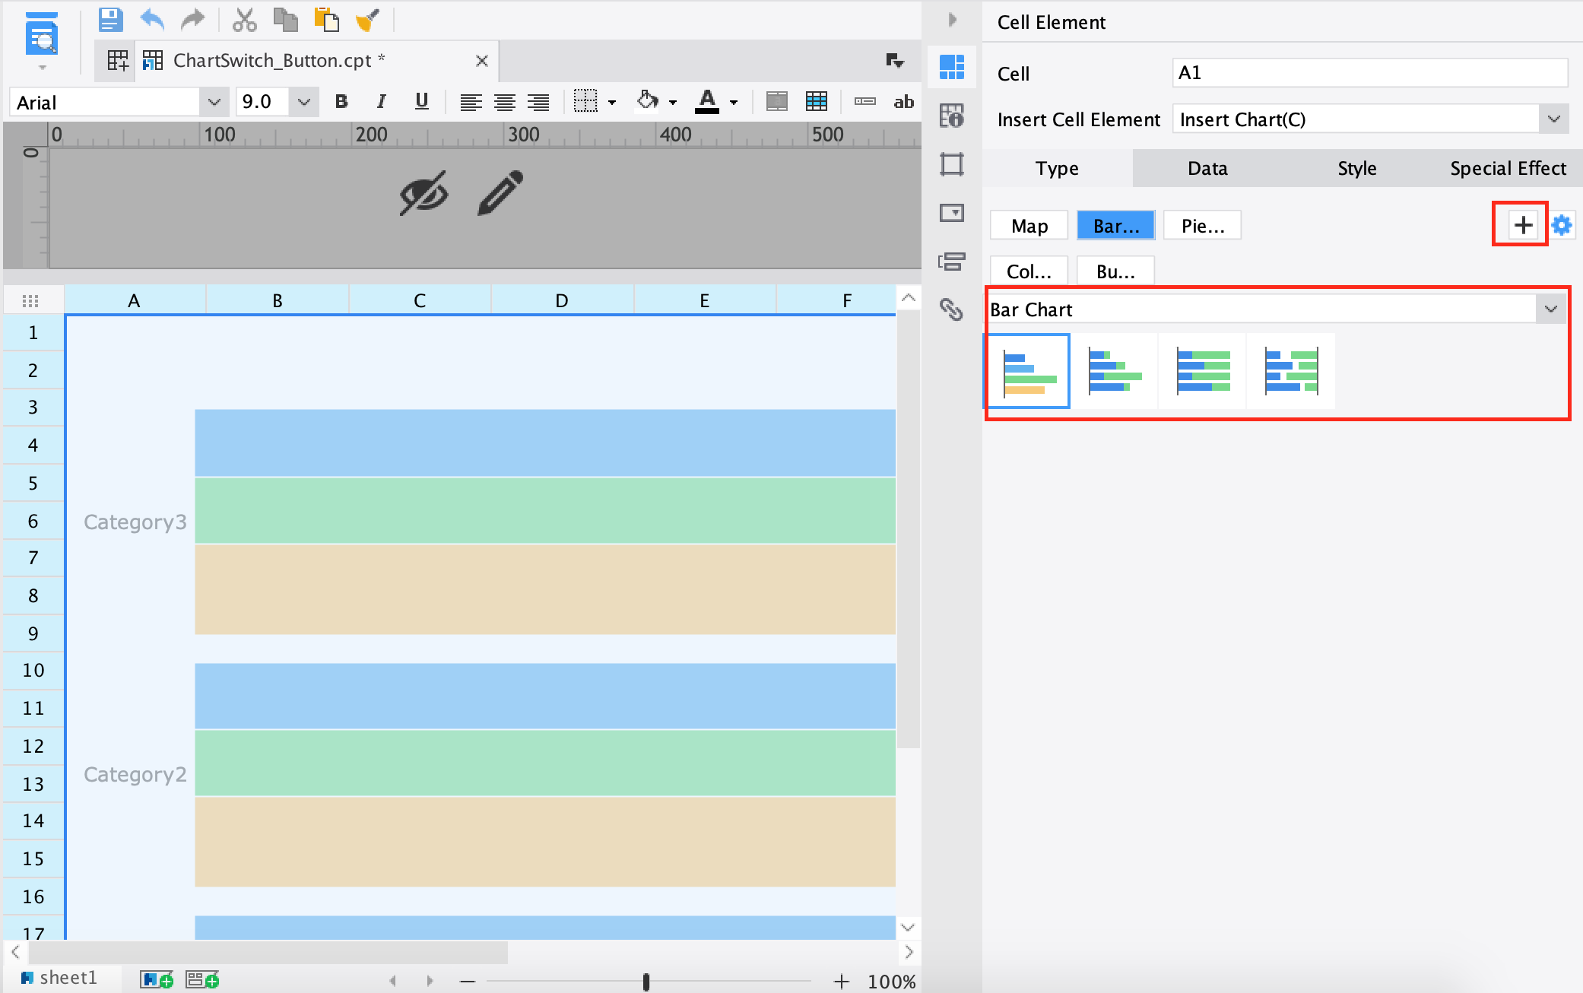Click the plus icon to add chart type
This screenshot has width=1583, height=993.
(x=1522, y=224)
